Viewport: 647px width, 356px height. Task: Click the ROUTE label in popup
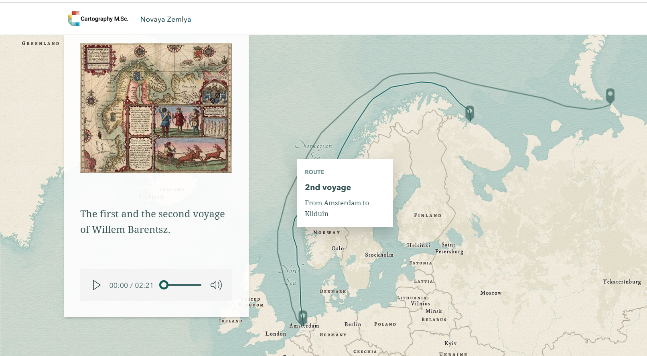click(x=314, y=172)
